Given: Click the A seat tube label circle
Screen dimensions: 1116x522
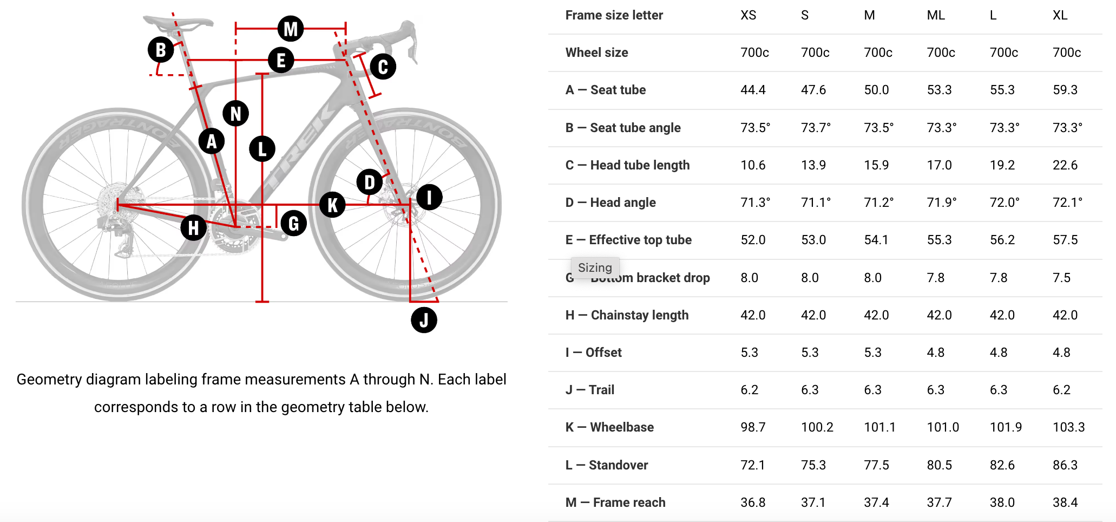Looking at the screenshot, I should (212, 141).
